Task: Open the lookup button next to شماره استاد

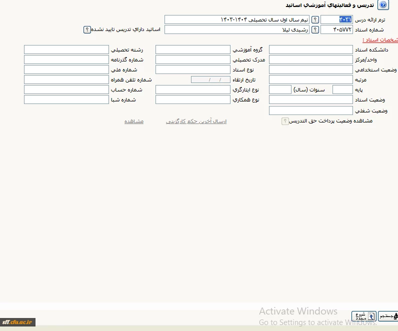Action: tap(315, 29)
